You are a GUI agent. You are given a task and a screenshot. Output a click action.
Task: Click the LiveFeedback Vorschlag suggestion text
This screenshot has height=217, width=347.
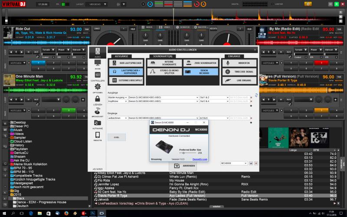pos(143,203)
